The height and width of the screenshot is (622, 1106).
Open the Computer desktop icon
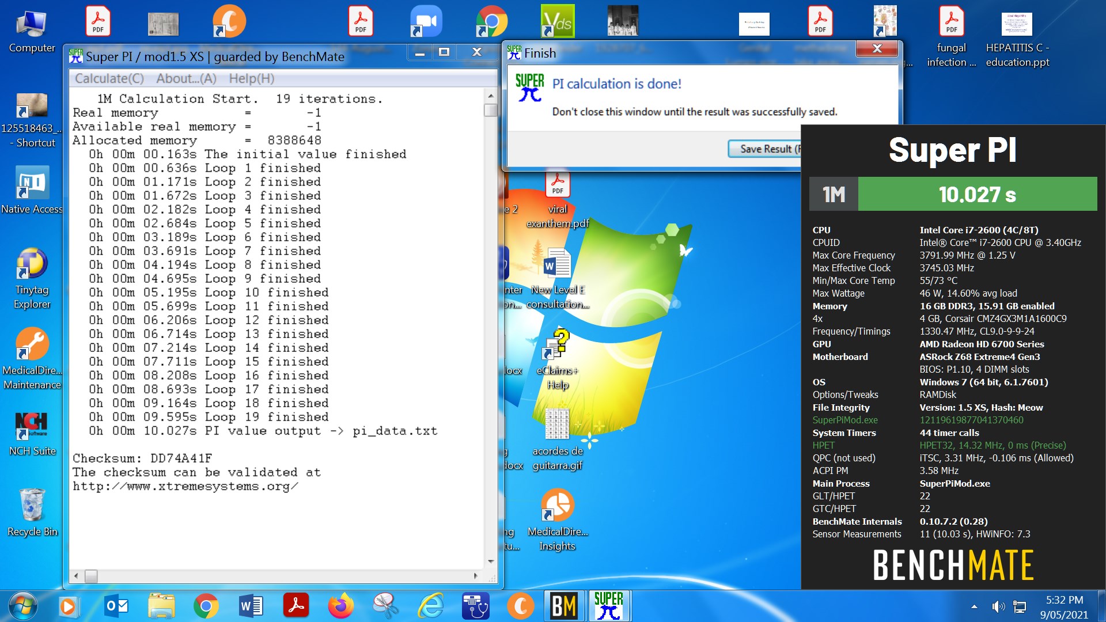click(32, 32)
